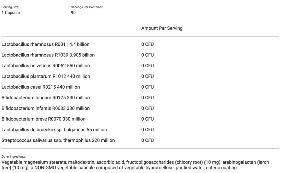Click the CFU amount for Streptococcus salivarius
This screenshot has height=173, width=283.
(148, 140)
